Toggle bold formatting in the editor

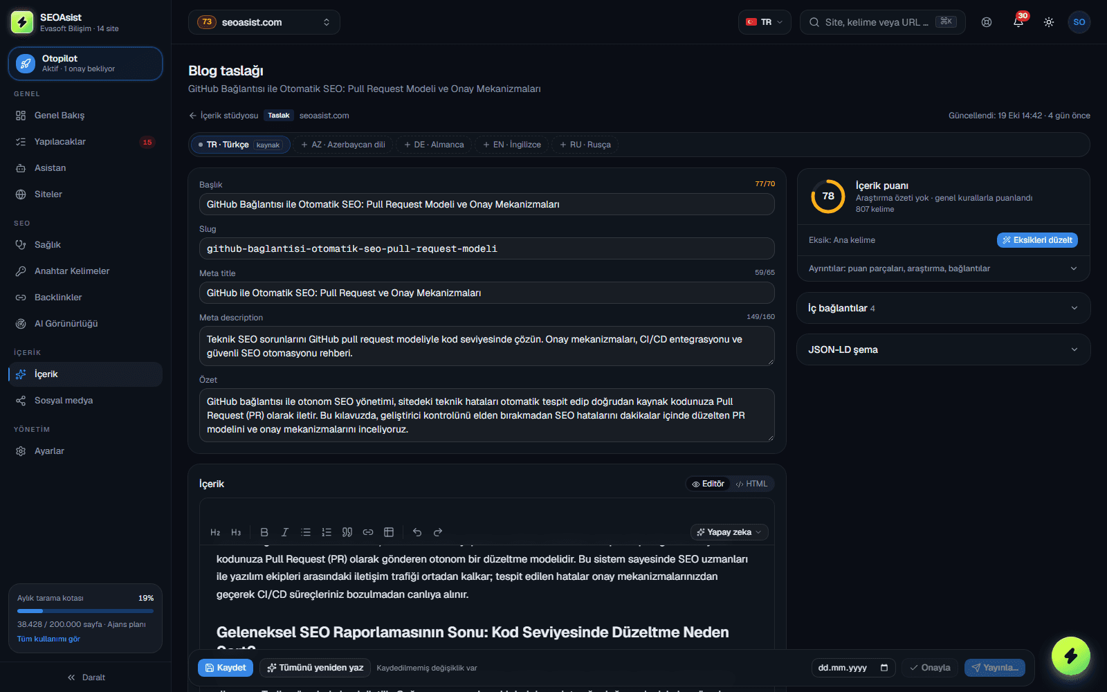(264, 532)
